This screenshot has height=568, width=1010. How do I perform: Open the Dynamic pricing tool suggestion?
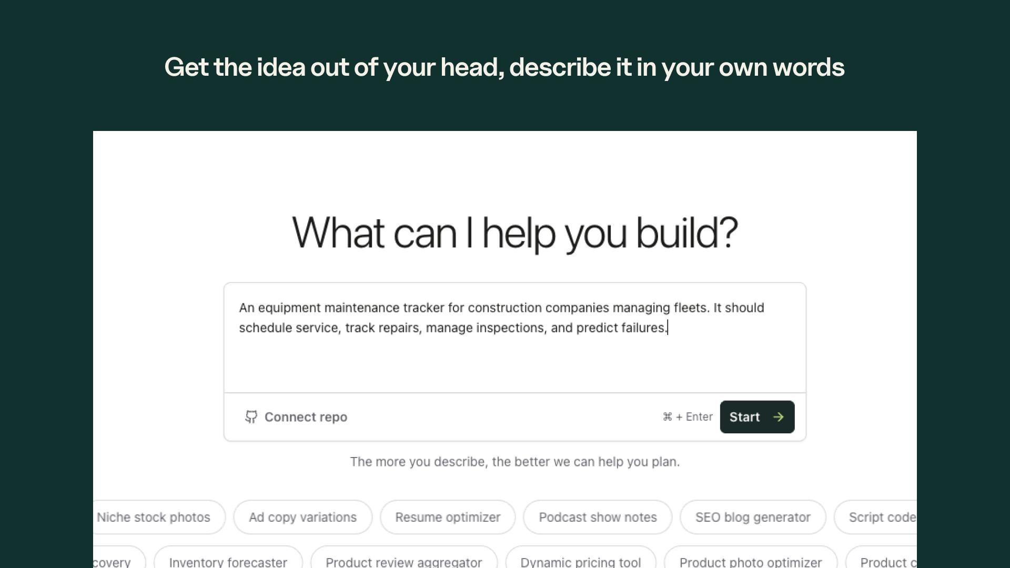tap(580, 562)
